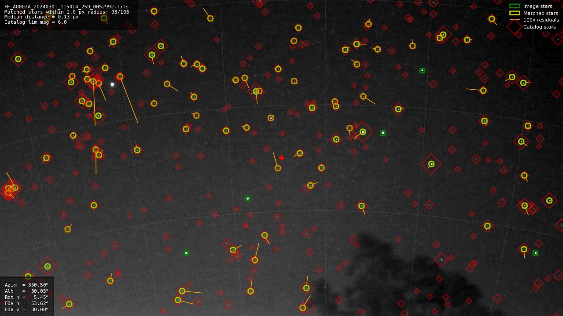Click the green Image stars legend swatch
This screenshot has height=316, width=563.
click(x=515, y=6)
